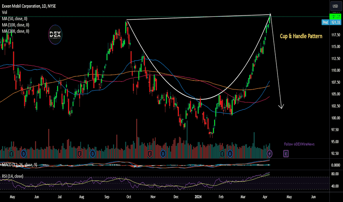Click the Dec label on time axis
Image resolution: width=343 pixels, height=202 pixels.
click(176, 197)
